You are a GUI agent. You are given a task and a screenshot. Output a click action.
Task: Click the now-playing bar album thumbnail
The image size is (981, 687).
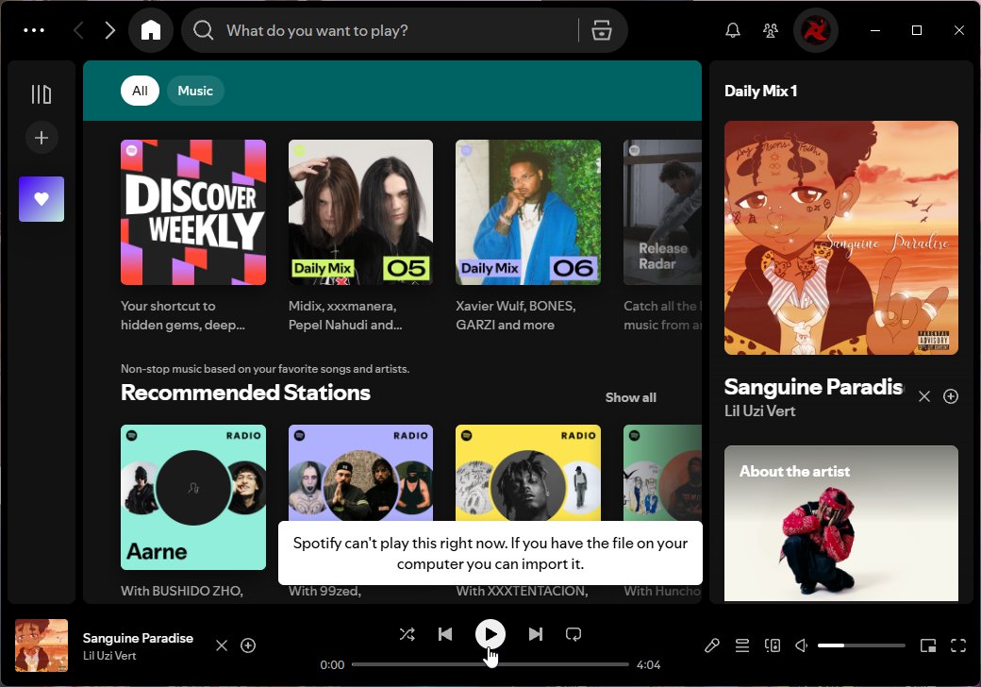click(x=42, y=645)
